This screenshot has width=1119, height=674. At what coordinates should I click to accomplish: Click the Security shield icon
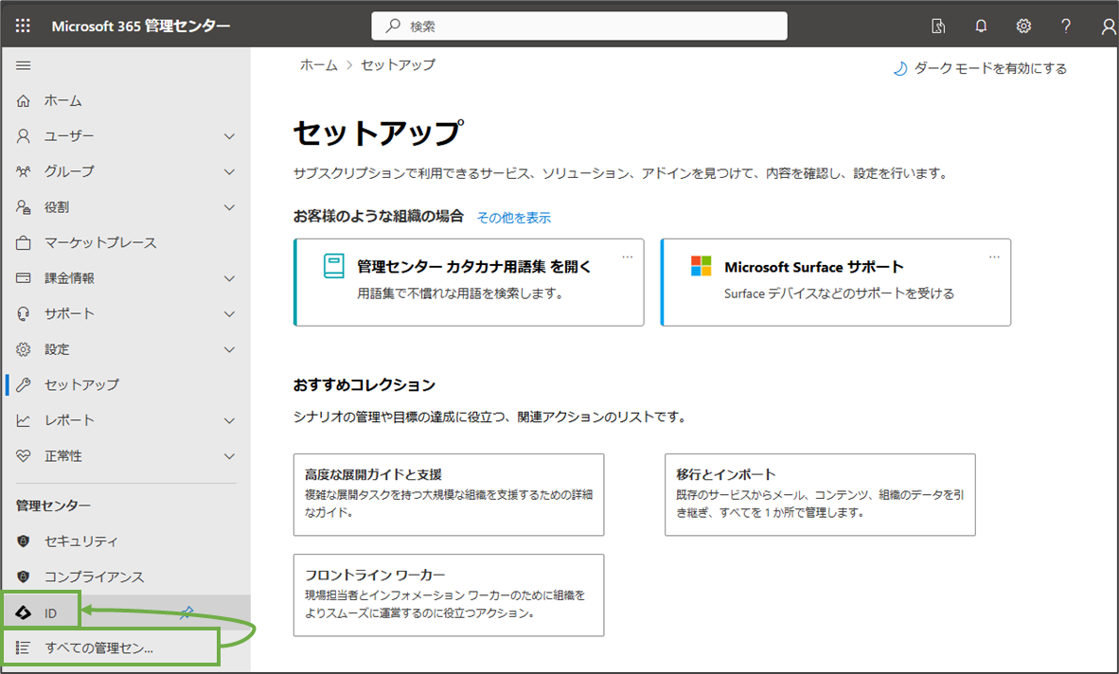tap(24, 541)
